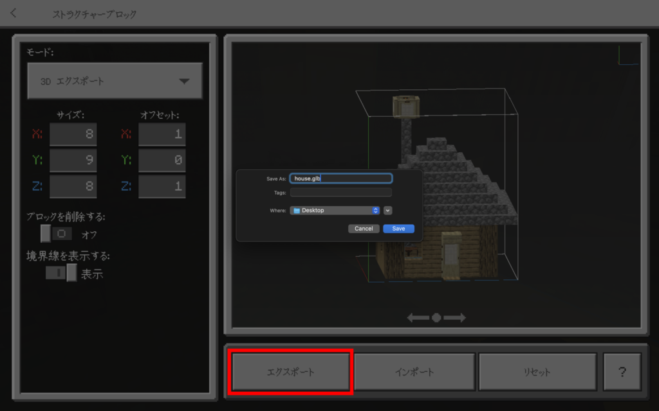Click Save in the save dialog
This screenshot has height=411, width=659.
pos(398,229)
